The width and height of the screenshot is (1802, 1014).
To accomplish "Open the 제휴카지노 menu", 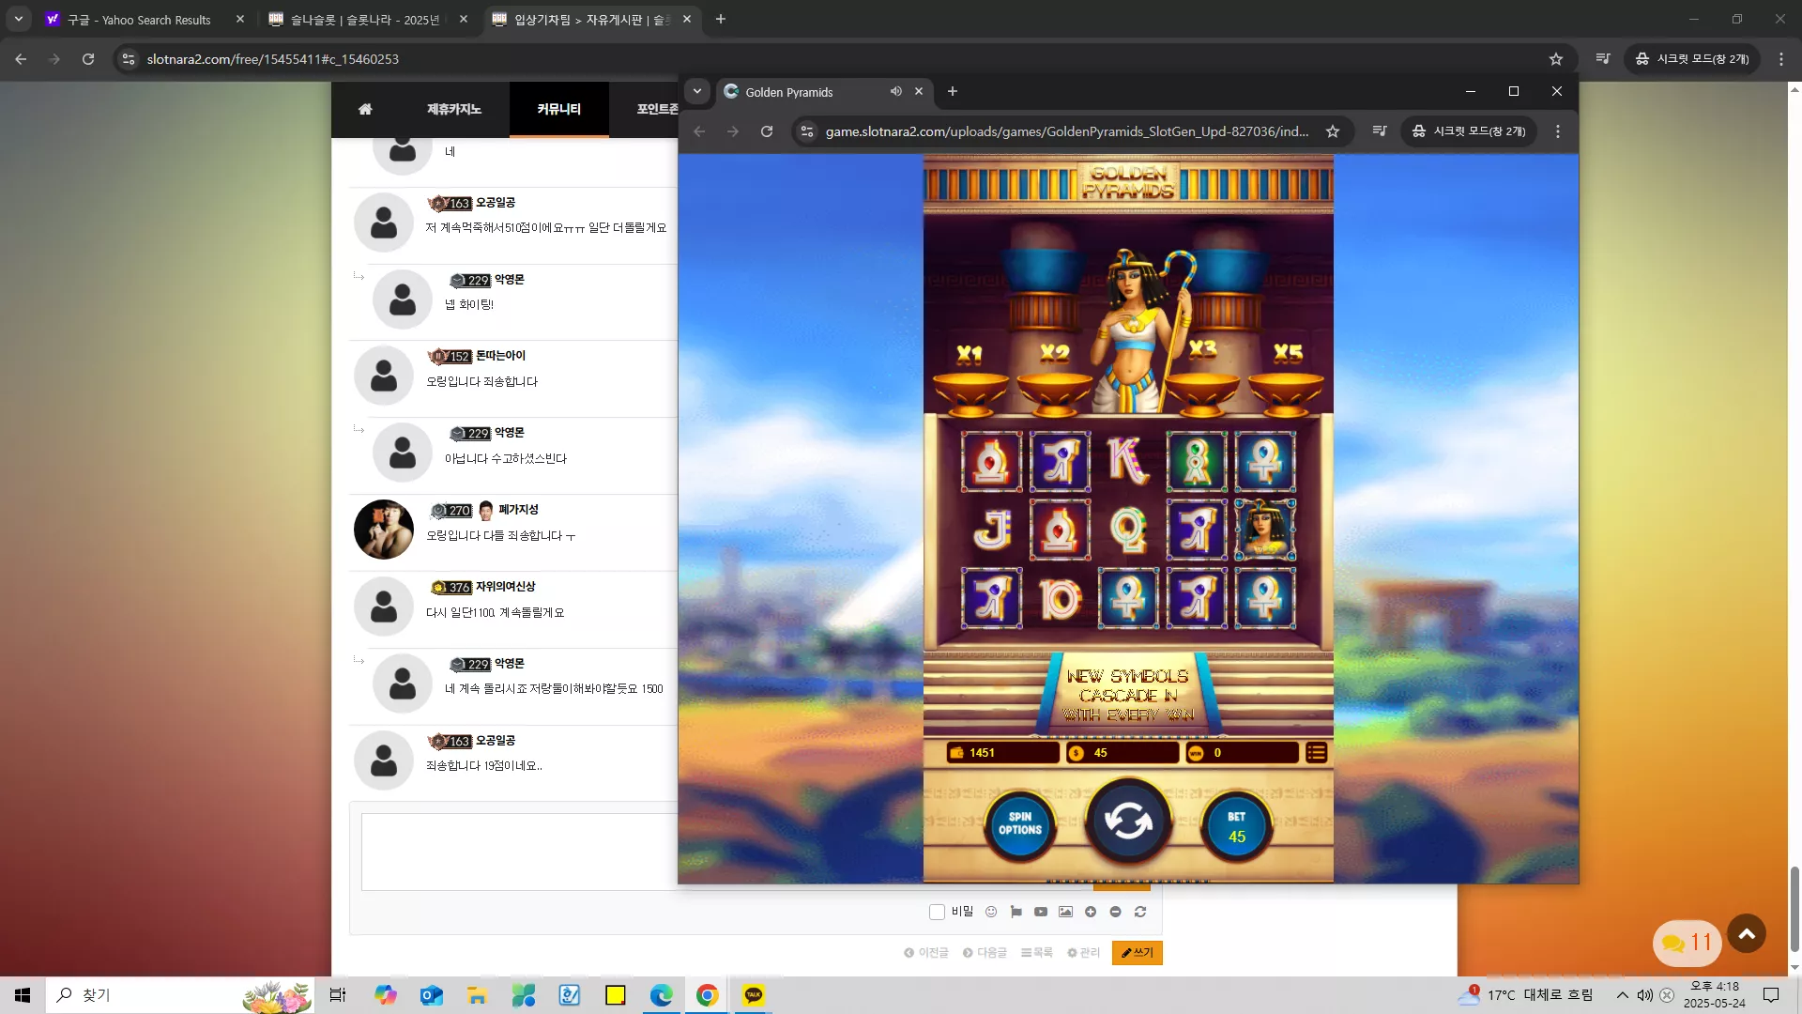I will pyautogui.click(x=454, y=109).
